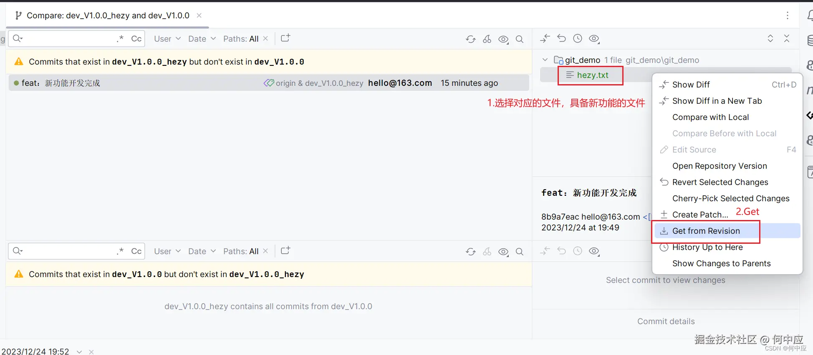The width and height of the screenshot is (813, 355).
Task: Select Show Changes to Parents
Action: point(727,263)
